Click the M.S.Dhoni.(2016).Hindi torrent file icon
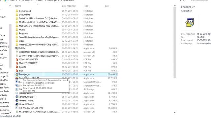 (x=17, y=112)
